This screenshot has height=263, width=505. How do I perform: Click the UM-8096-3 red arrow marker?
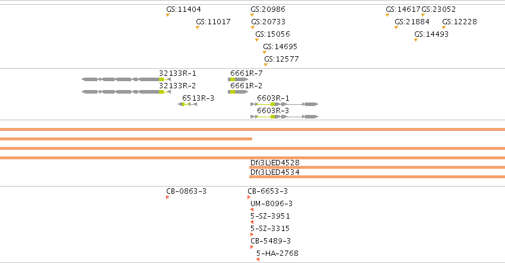click(x=252, y=210)
